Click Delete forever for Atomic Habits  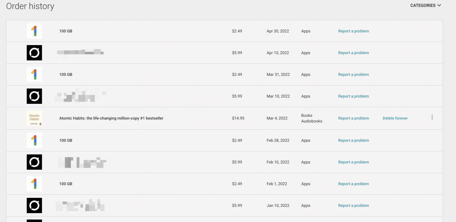point(395,119)
